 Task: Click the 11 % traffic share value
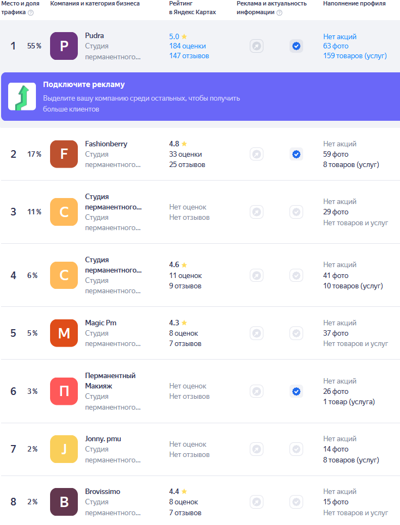(34, 212)
